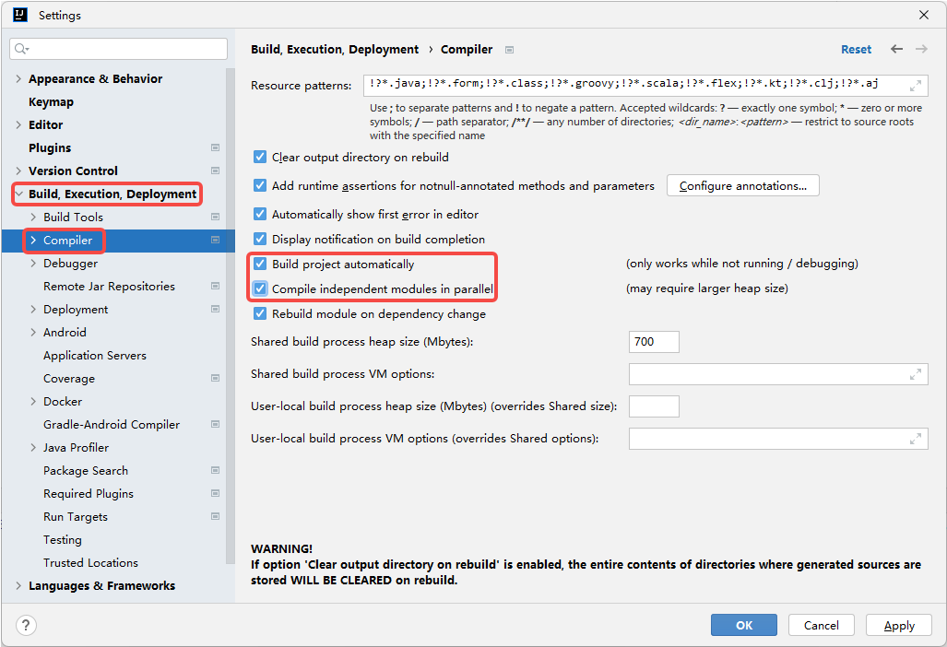Click the Apply button
Viewport: 947px width, 647px height.
tap(899, 625)
